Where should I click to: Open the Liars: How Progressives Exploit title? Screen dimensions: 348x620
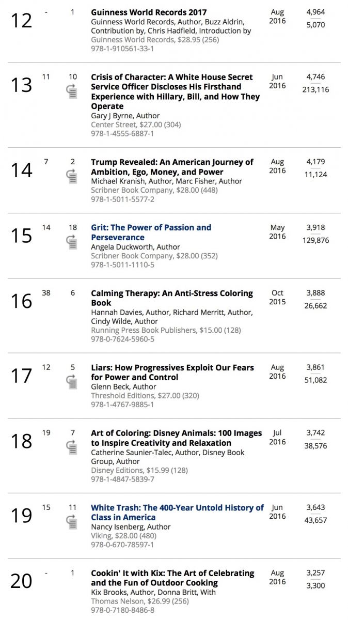(x=172, y=373)
